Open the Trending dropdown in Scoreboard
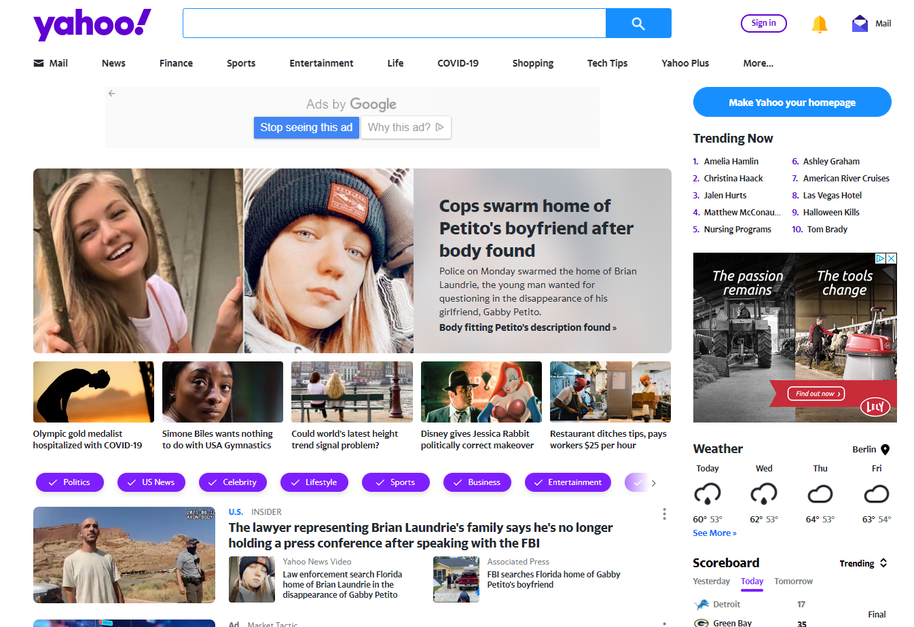Image resolution: width=914 pixels, height=627 pixels. point(862,563)
